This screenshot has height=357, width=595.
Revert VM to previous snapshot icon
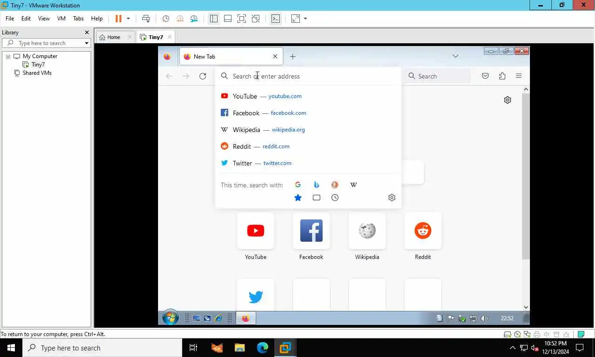tap(180, 19)
